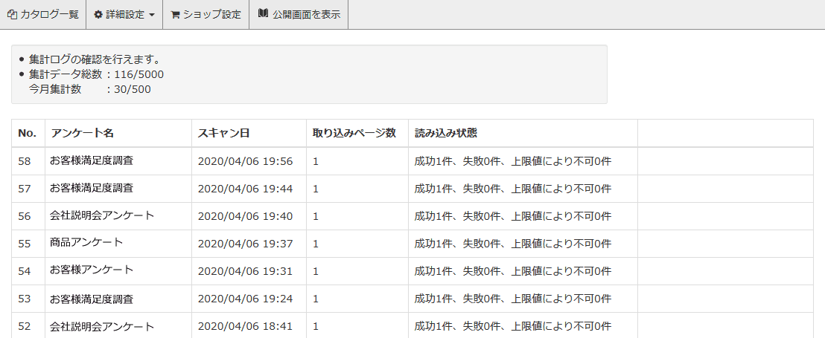Select the スキャン日 column header

click(223, 133)
